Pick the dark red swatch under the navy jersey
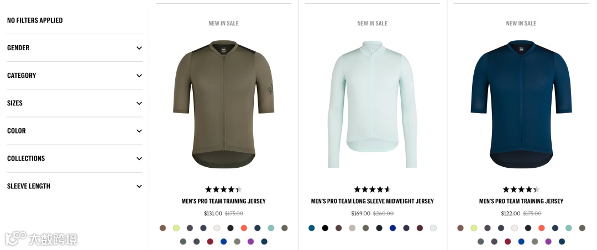 click(x=507, y=241)
